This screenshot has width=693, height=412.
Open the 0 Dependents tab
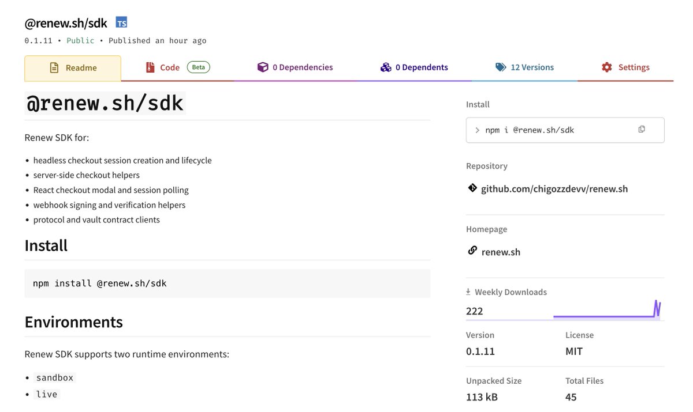[414, 67]
